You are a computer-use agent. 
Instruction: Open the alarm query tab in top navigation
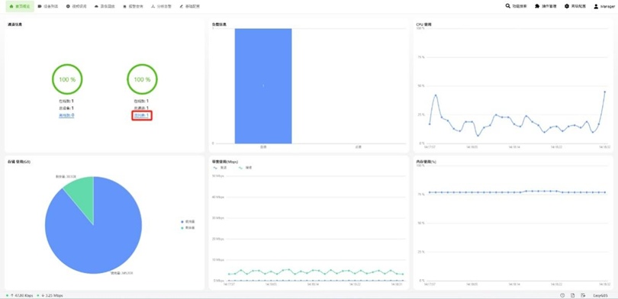(x=134, y=6)
